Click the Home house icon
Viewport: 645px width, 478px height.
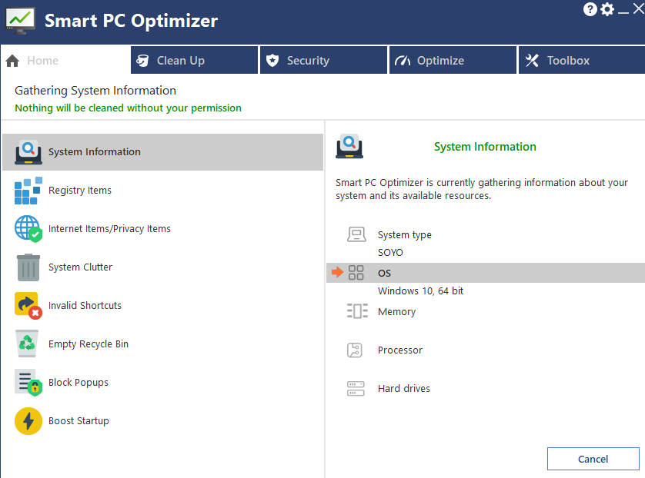coord(12,61)
